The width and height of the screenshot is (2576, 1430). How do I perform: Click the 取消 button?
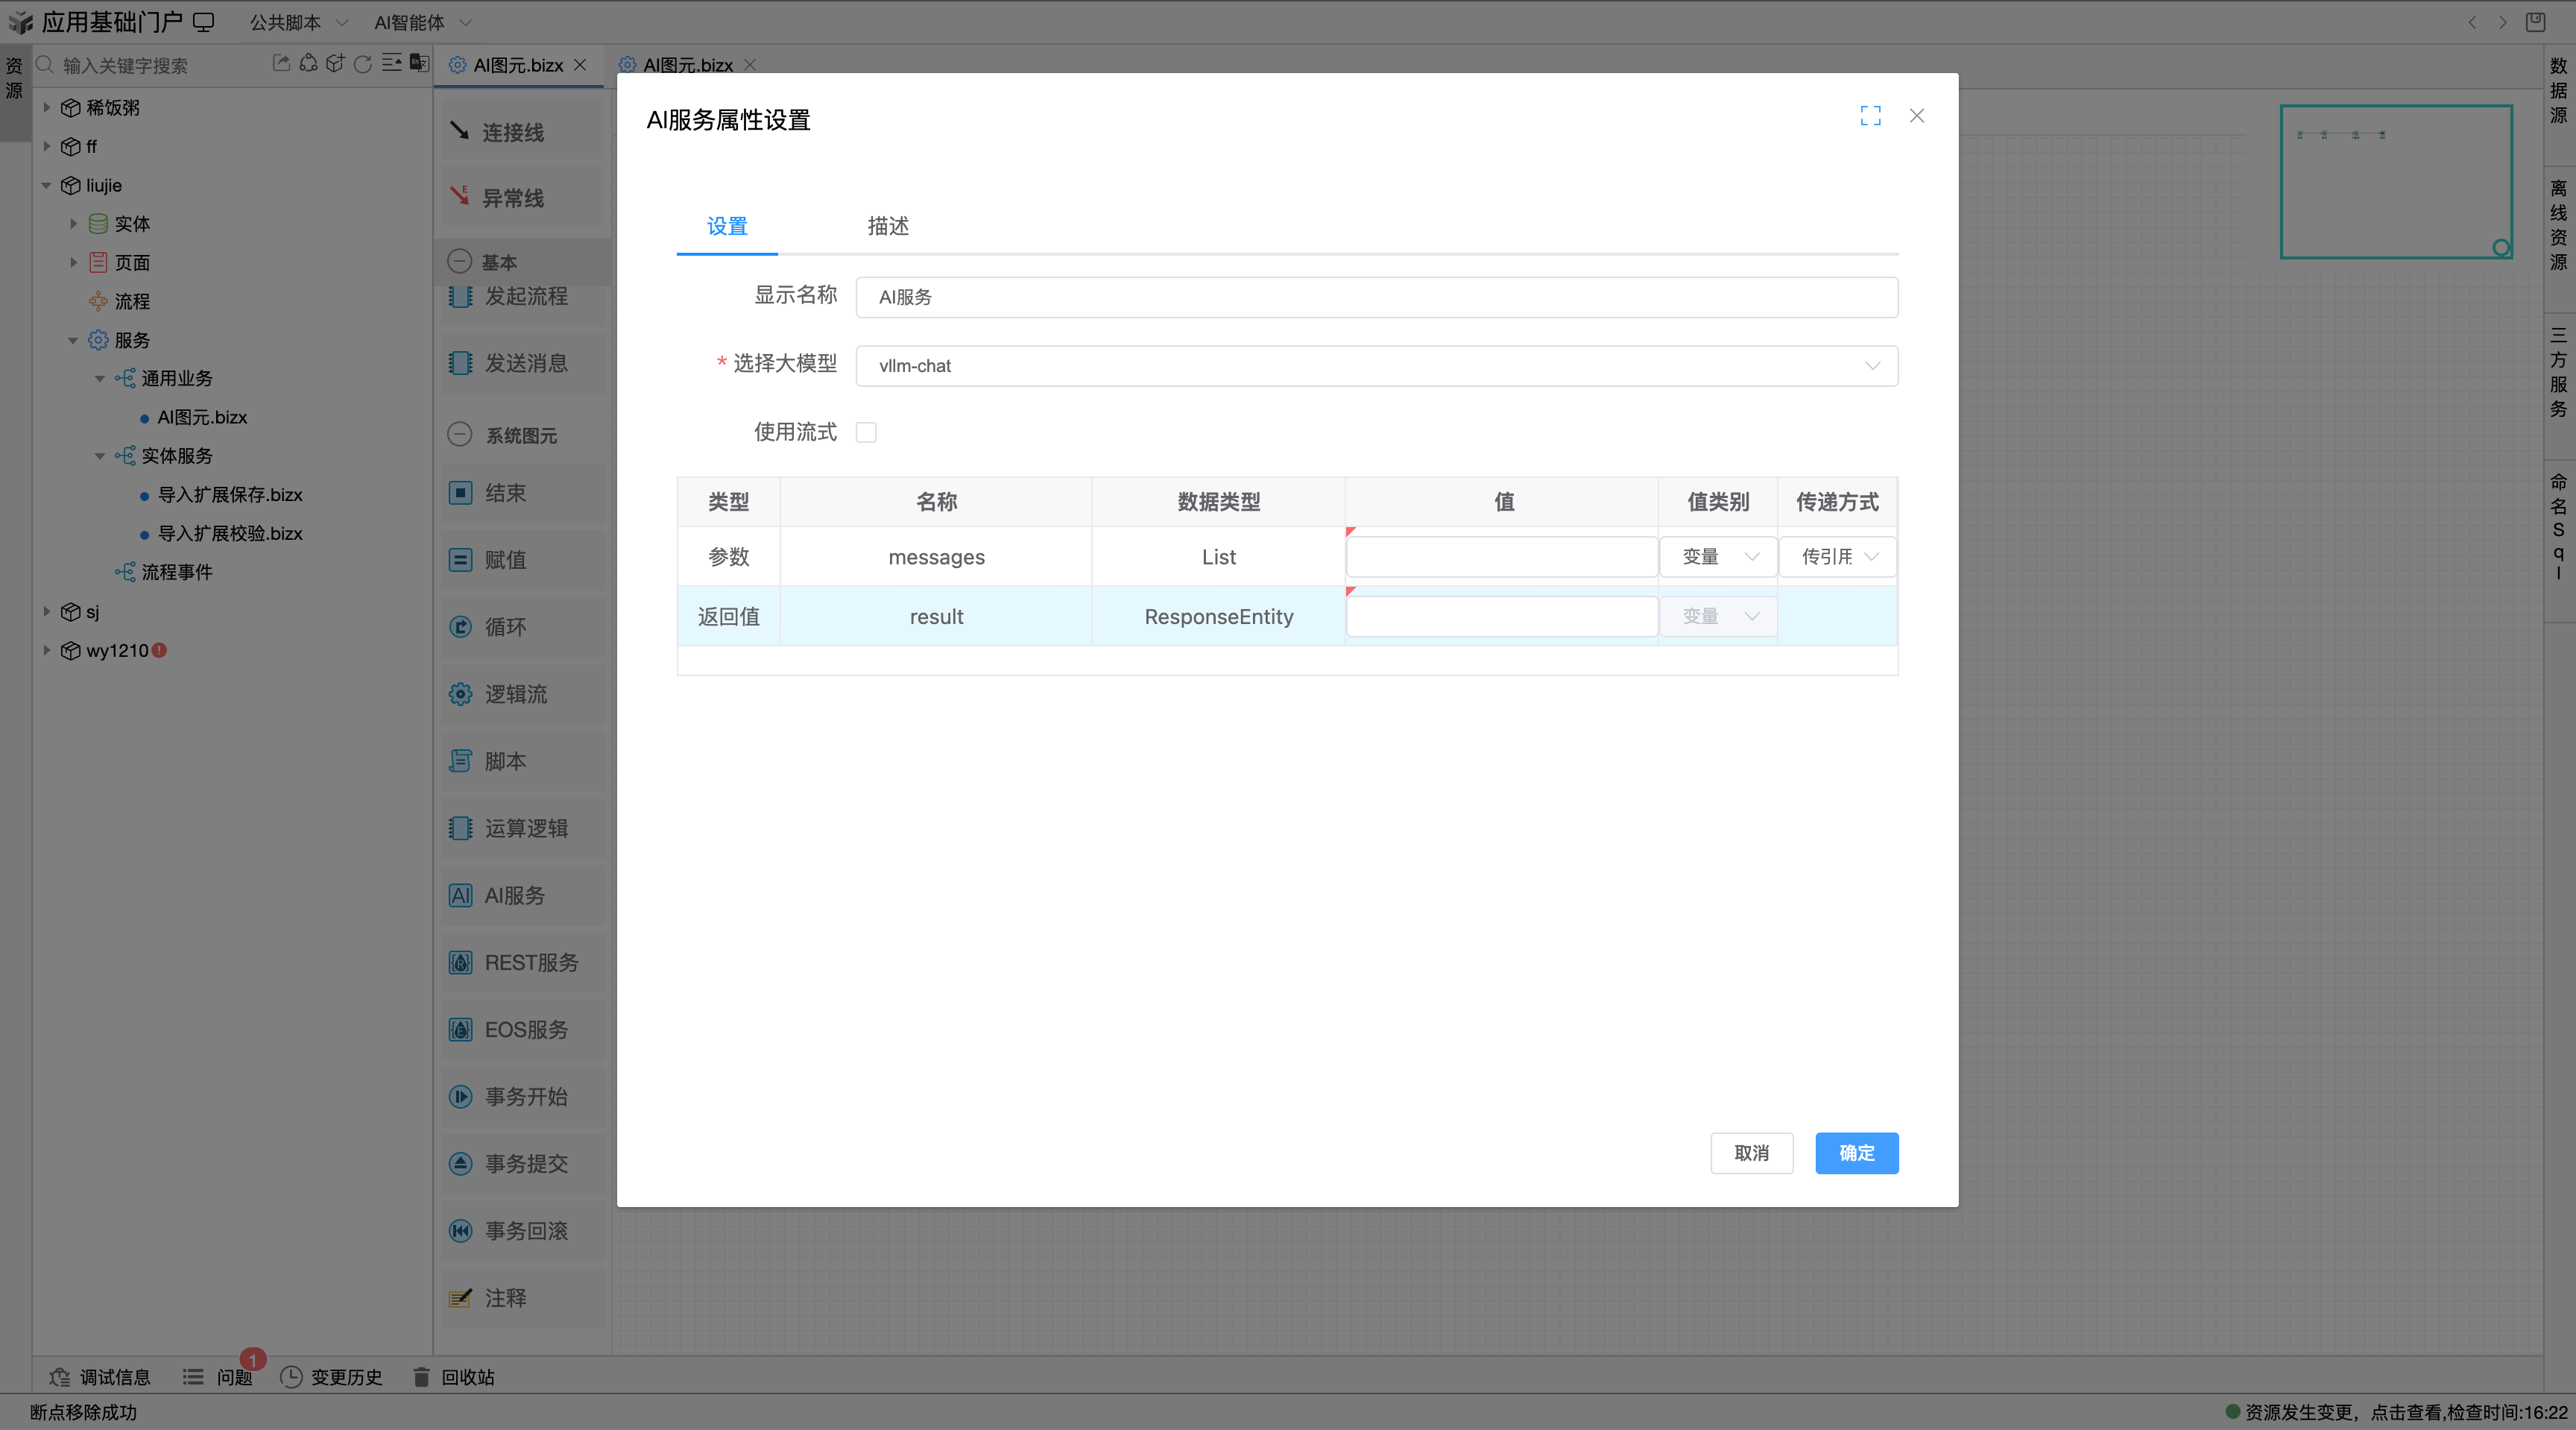(x=1752, y=1153)
